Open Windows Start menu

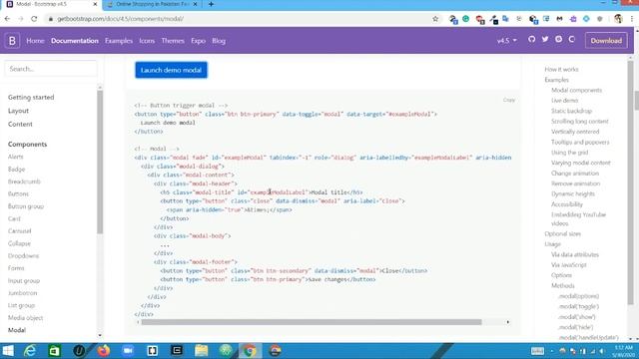point(8,350)
